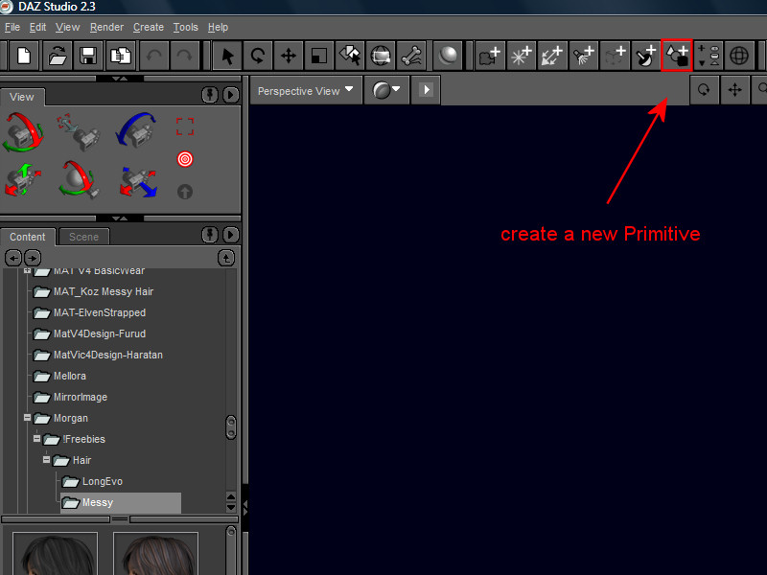
Task: Go back in content navigation
Action: pyautogui.click(x=13, y=258)
